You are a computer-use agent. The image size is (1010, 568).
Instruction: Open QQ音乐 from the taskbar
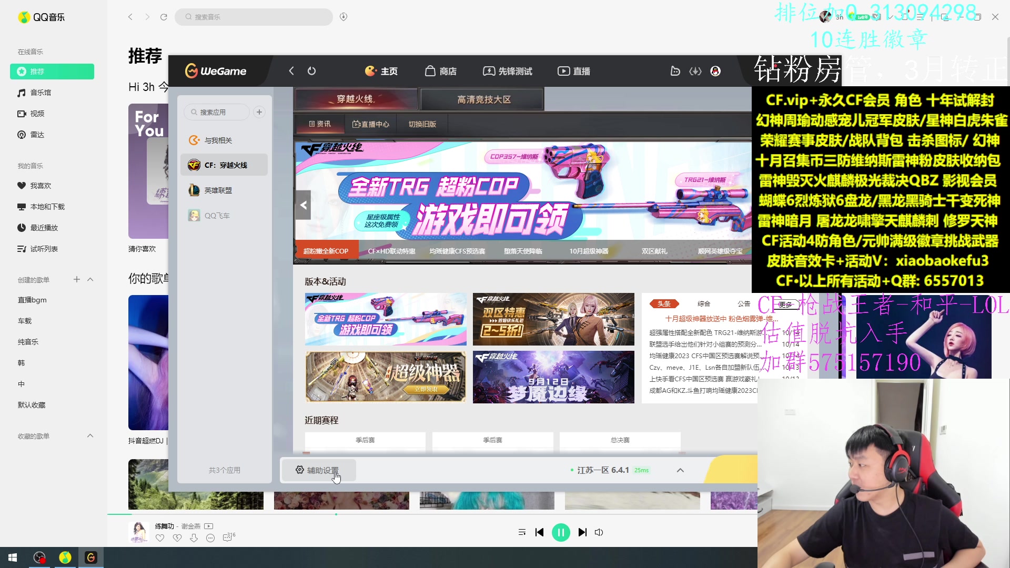[x=65, y=557]
